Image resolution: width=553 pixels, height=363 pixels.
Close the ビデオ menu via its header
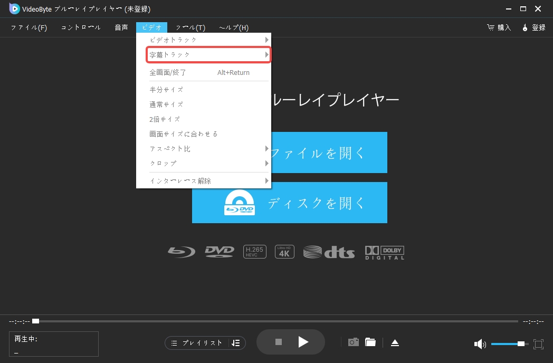[151, 27]
